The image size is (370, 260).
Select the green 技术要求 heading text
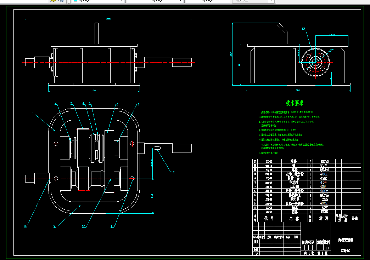294,103
